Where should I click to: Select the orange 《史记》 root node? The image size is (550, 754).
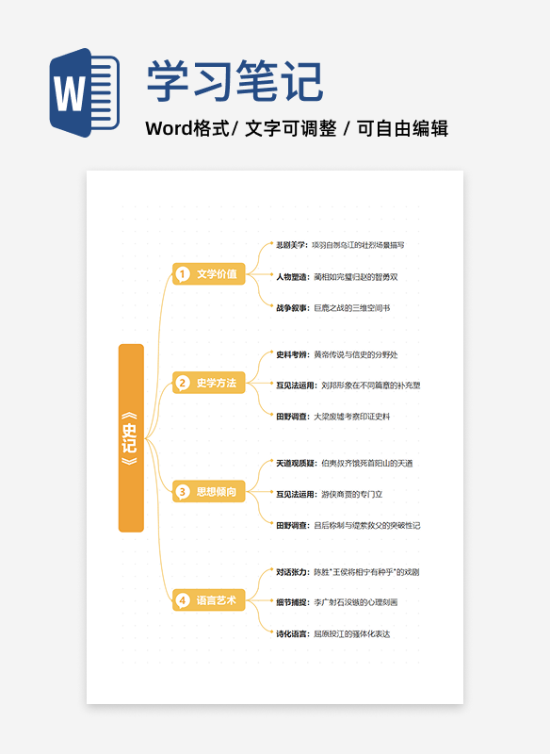131,438
